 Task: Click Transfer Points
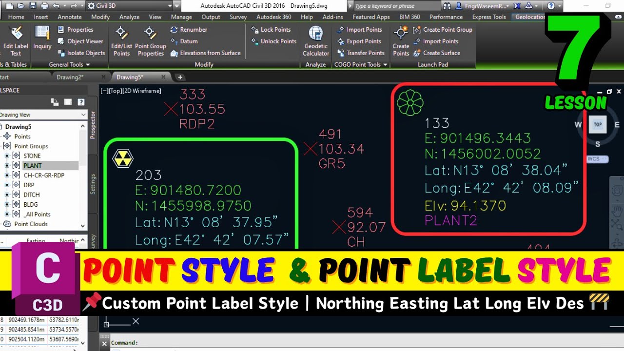pos(361,53)
